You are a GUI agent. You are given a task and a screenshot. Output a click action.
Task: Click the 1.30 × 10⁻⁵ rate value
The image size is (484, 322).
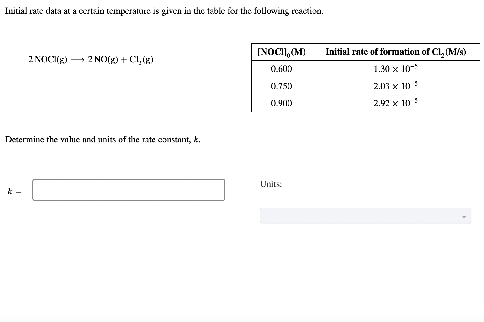tap(395, 68)
